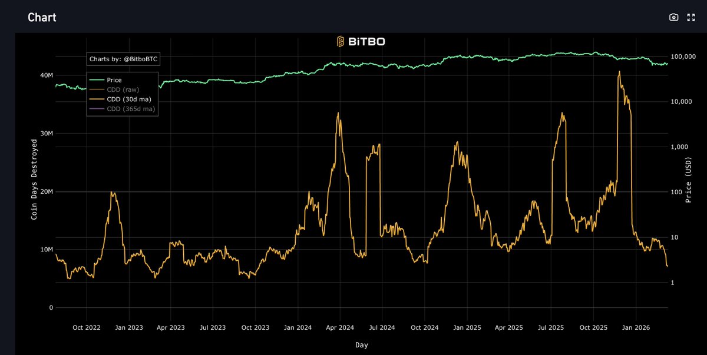Viewport: 707px width, 355px height.
Task: Select the Price legend color line
Action: (95, 79)
